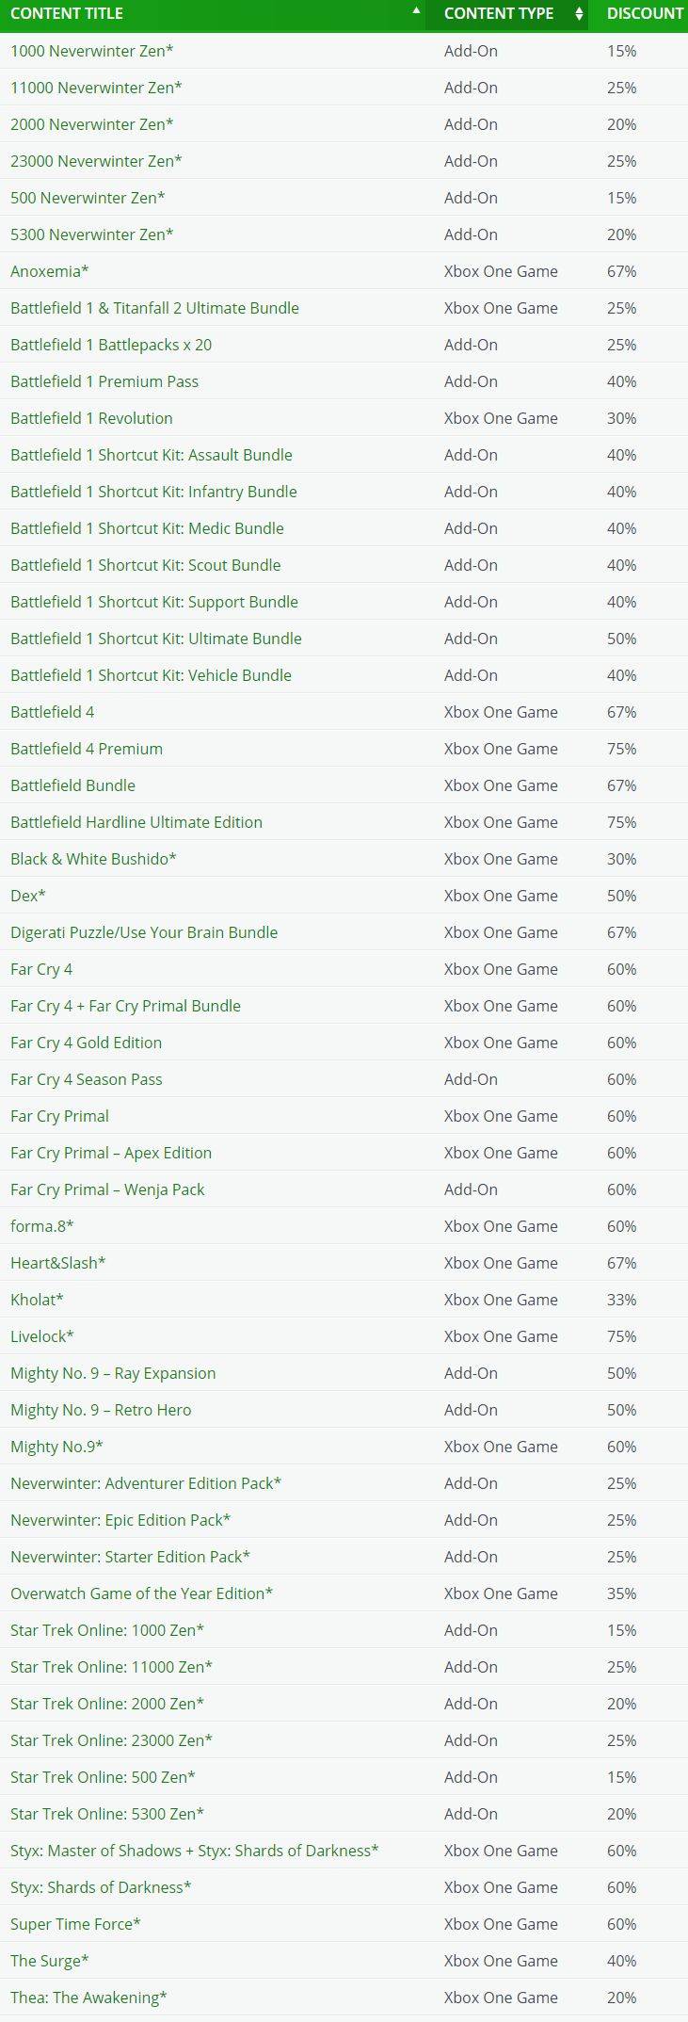The width and height of the screenshot is (688, 2022).
Task: Select Star Trek Online: 11000 Zen*
Action: click(112, 1667)
